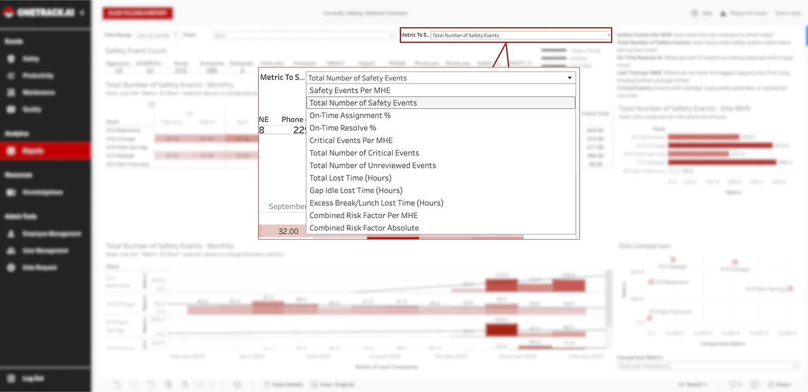Open the Safety section icon in sidebar
This screenshot has width=808, height=392.
(x=11, y=59)
